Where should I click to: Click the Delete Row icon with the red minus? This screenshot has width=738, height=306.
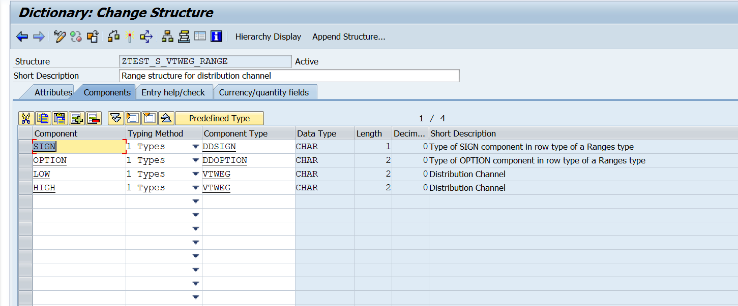[x=94, y=118]
